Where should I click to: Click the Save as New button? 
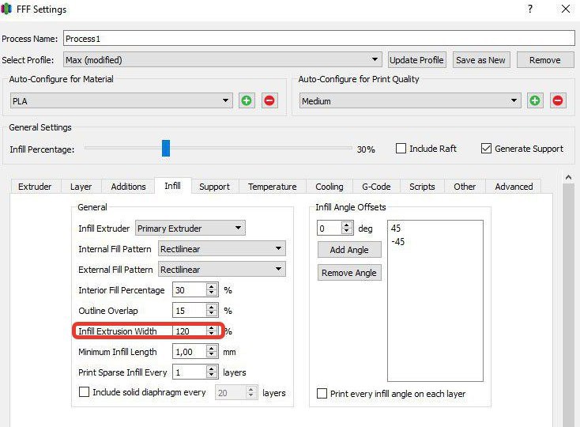pos(481,59)
